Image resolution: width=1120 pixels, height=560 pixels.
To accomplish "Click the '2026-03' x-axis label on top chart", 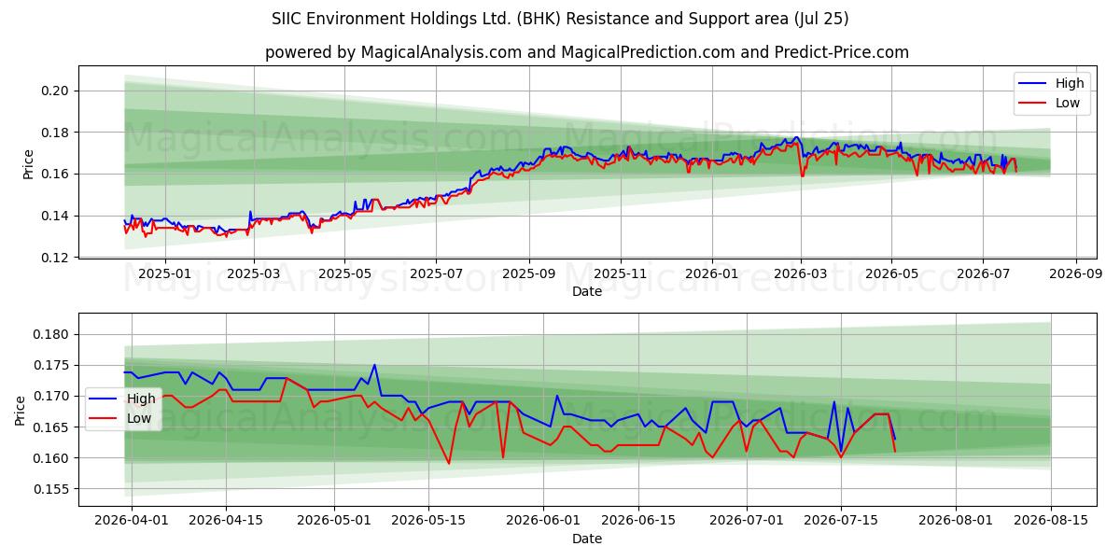I will tap(800, 274).
